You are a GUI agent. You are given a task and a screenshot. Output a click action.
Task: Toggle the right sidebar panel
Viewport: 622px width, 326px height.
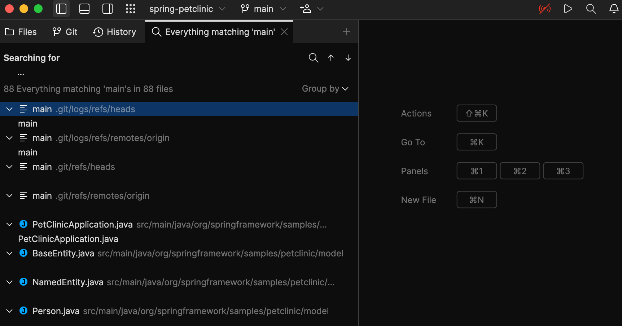point(108,9)
